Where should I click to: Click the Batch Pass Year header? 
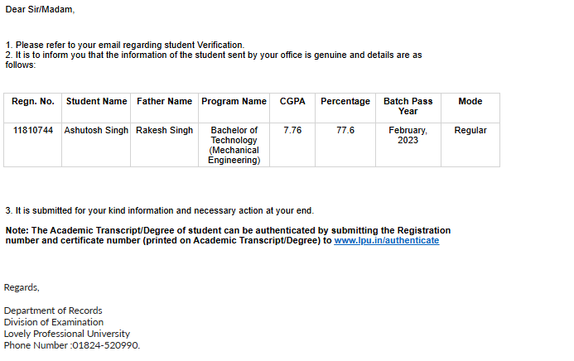pos(408,106)
